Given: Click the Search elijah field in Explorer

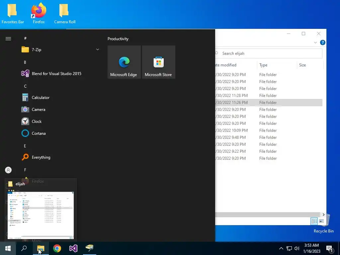Looking at the screenshot, I should click(x=269, y=53).
